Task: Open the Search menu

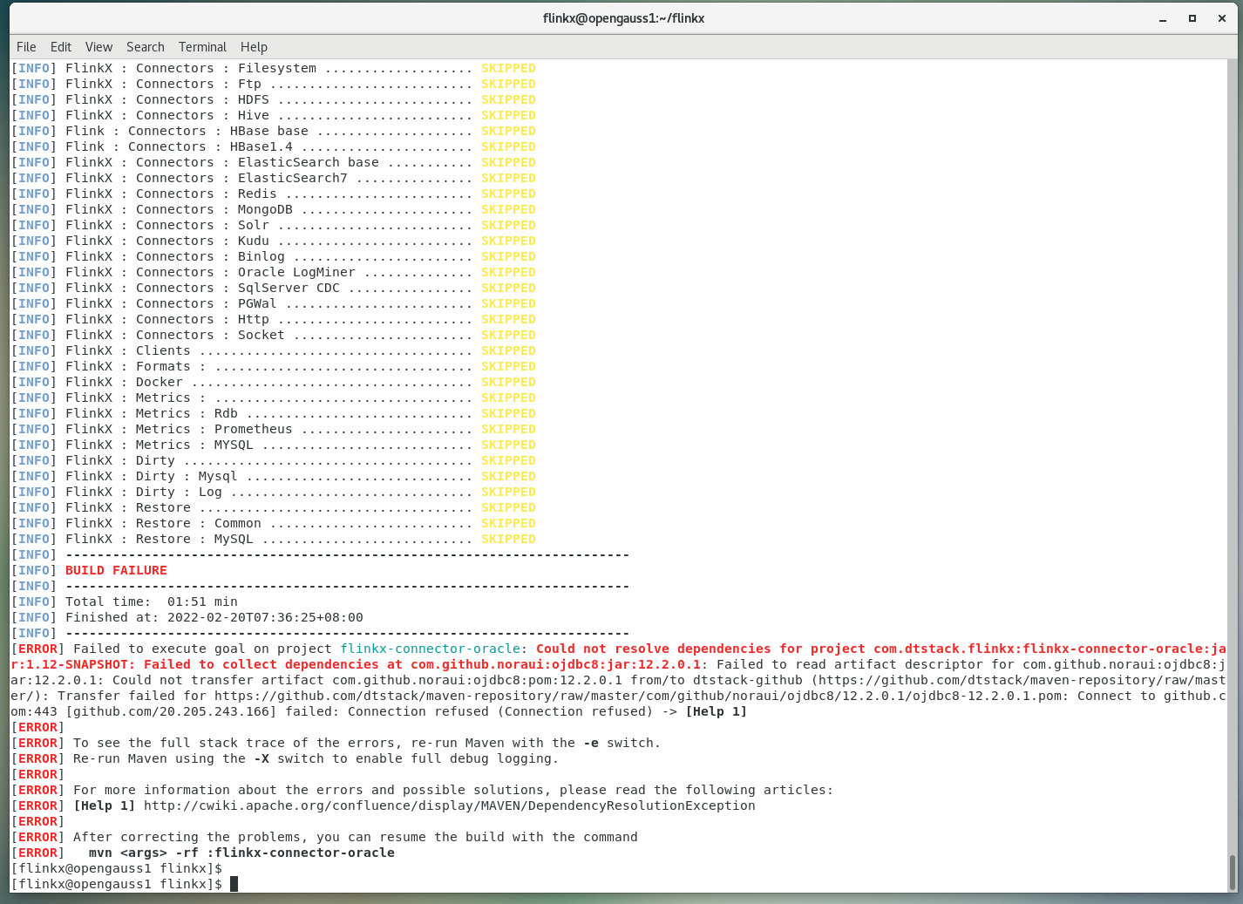Action: coord(145,47)
